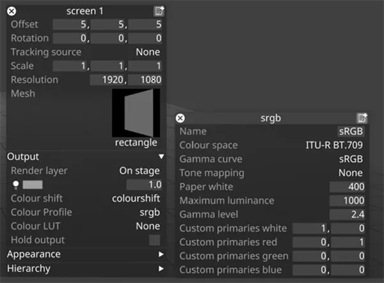
Task: Click the rectangle mesh name label
Action: click(136, 142)
